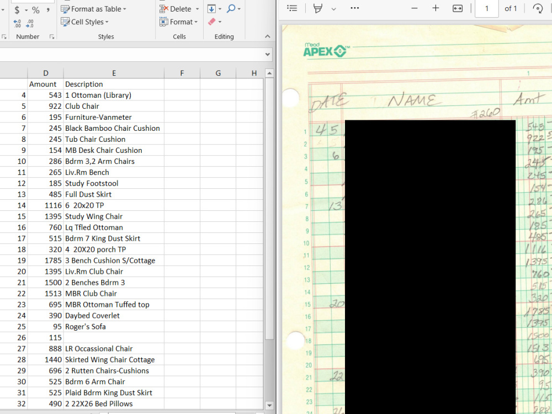The width and height of the screenshot is (552, 414).
Task: Select cell with '1 Ottoman (Library)'
Action: (114, 95)
